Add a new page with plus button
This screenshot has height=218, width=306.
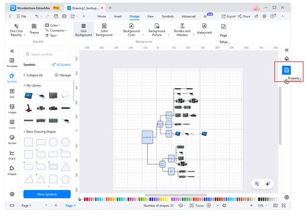point(56,205)
